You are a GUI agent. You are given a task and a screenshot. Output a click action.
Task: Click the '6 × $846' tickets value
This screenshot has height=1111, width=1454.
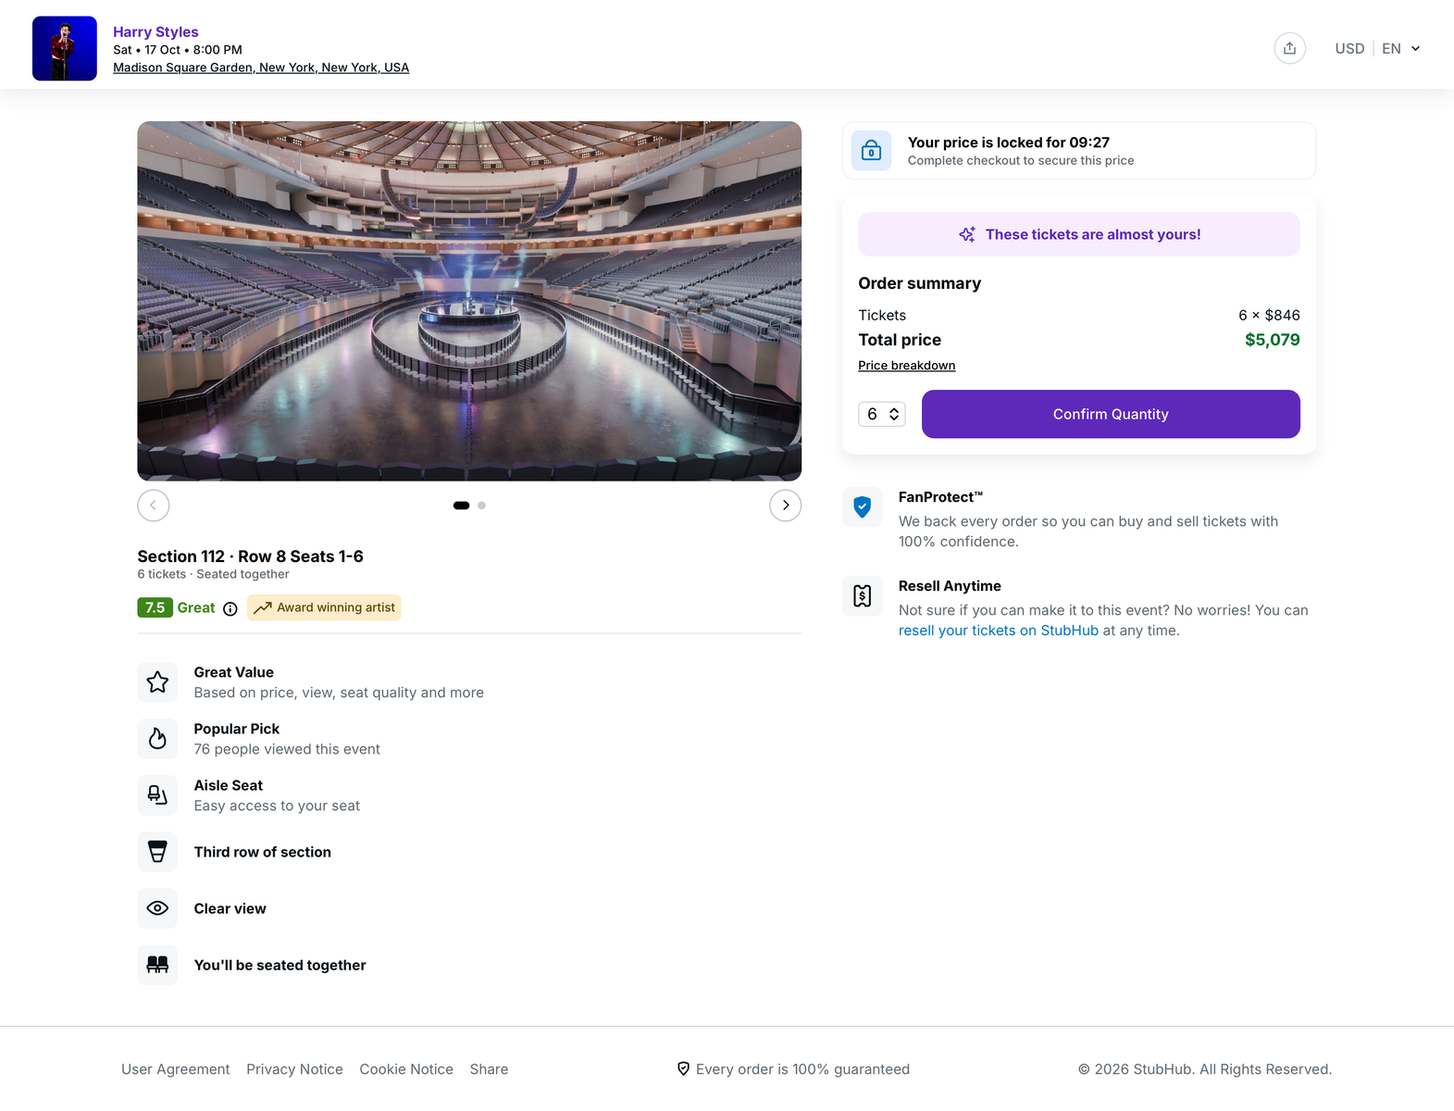tap(1269, 315)
